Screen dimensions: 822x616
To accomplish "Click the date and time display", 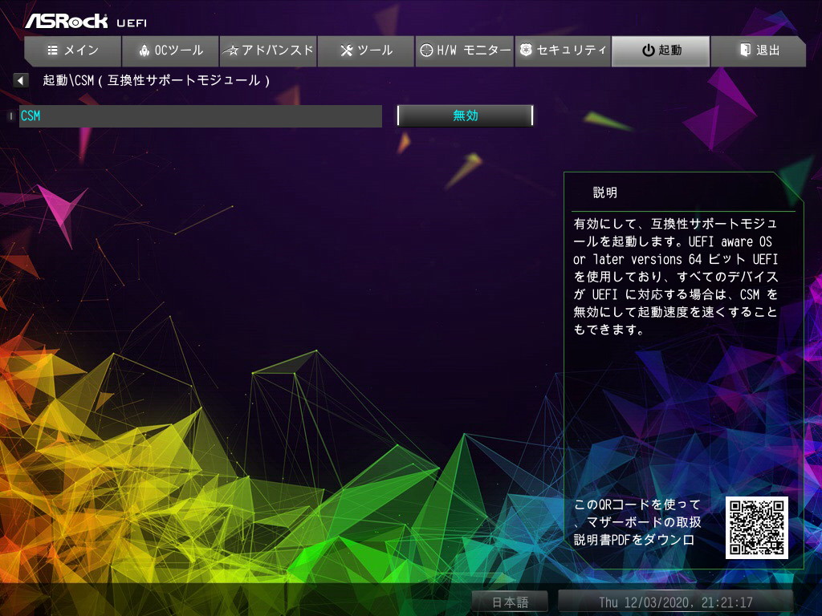I will [x=676, y=602].
